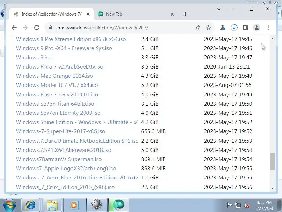The height and width of the screenshot is (212, 282).
Task: Click the muted volume tray icon
Action: 246,205
